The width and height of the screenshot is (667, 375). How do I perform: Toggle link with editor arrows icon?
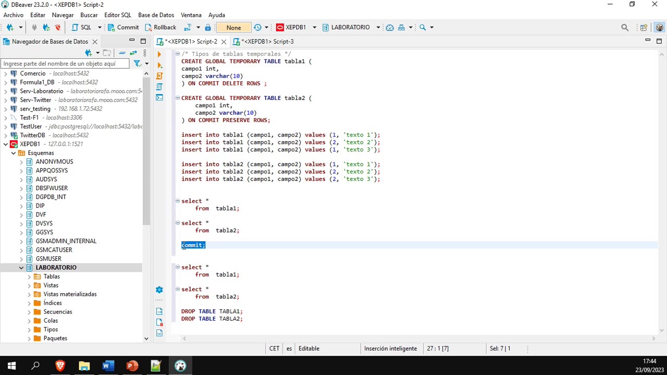pos(133,53)
